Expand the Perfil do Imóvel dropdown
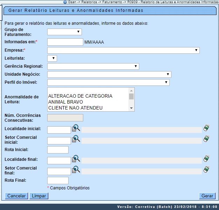Screen dimensions: 219x210 pos(108,83)
